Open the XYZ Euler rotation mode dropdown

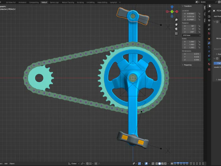192,36
